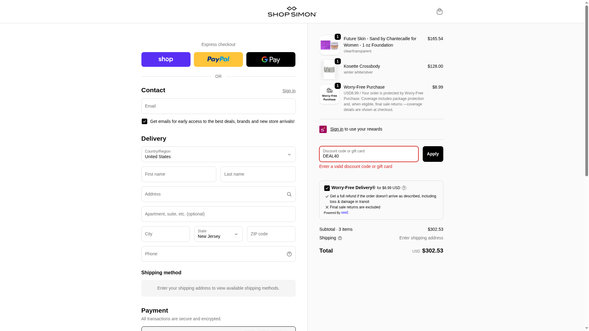589x331 pixels.
Task: Apply the DEAL40 discount code
Action: [x=433, y=154]
